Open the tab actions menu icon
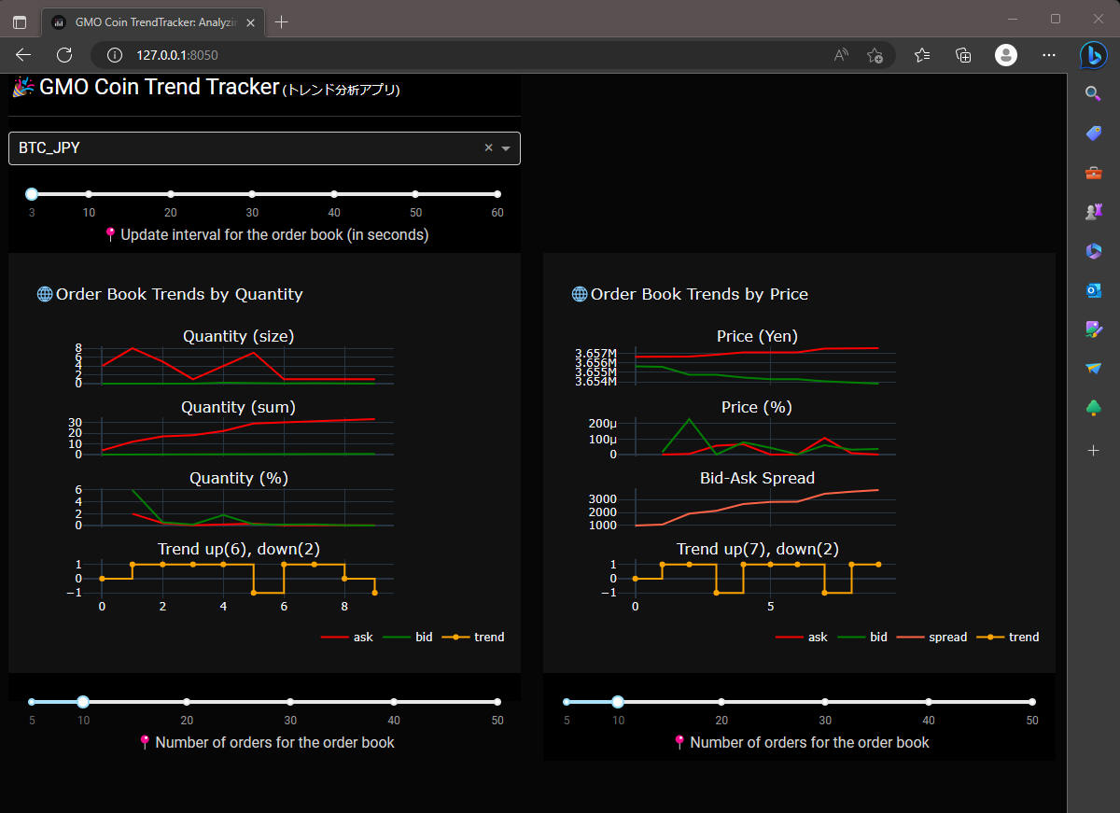Image resolution: width=1120 pixels, height=813 pixels. point(20,21)
